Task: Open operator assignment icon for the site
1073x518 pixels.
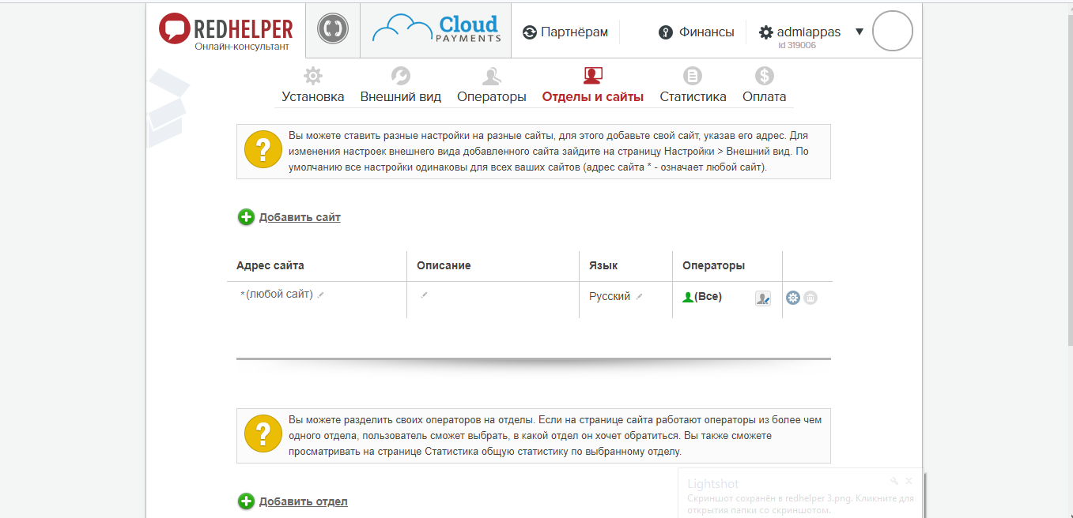Action: 762,298
